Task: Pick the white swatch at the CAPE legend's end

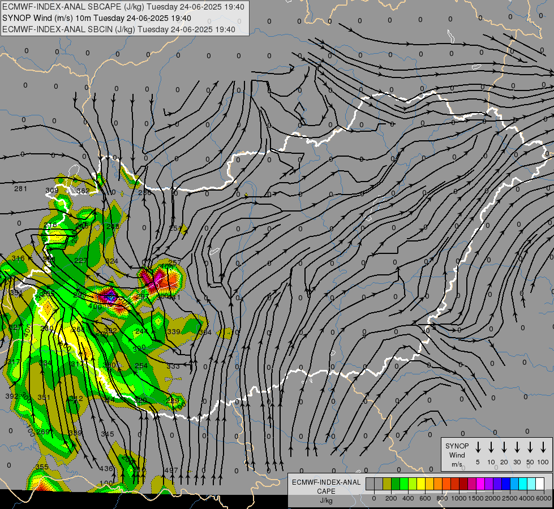Action: pos(540,484)
